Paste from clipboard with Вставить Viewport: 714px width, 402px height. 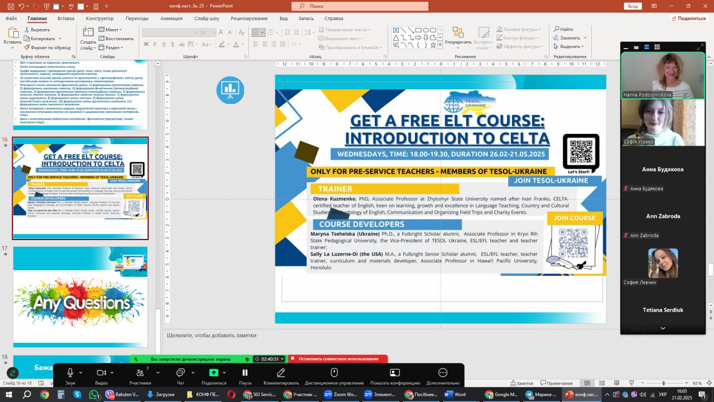coord(12,36)
